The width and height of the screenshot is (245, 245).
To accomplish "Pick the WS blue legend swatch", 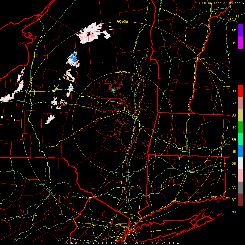I will [x=240, y=151].
